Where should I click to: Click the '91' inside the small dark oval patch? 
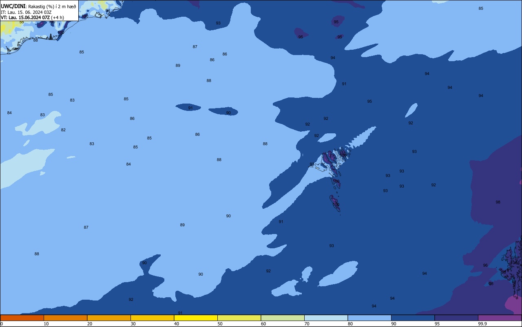190,108
